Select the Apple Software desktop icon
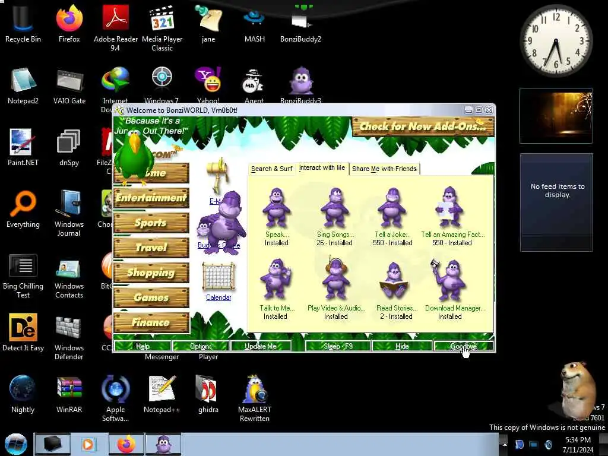608x456 pixels. point(116,398)
